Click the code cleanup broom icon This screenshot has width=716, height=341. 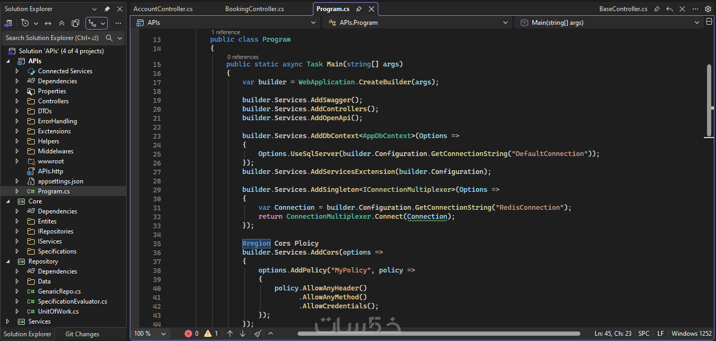(257, 334)
